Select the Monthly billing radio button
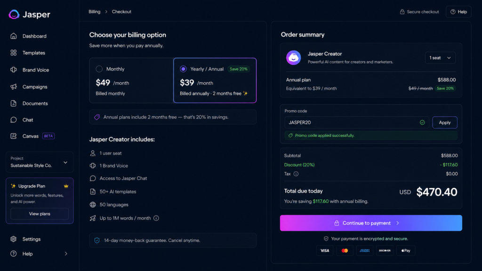The image size is (482, 271). [x=99, y=69]
